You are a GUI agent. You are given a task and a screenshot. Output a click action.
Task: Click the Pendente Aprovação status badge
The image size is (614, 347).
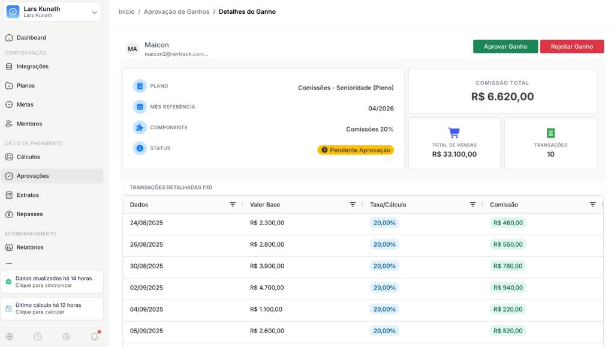point(356,150)
